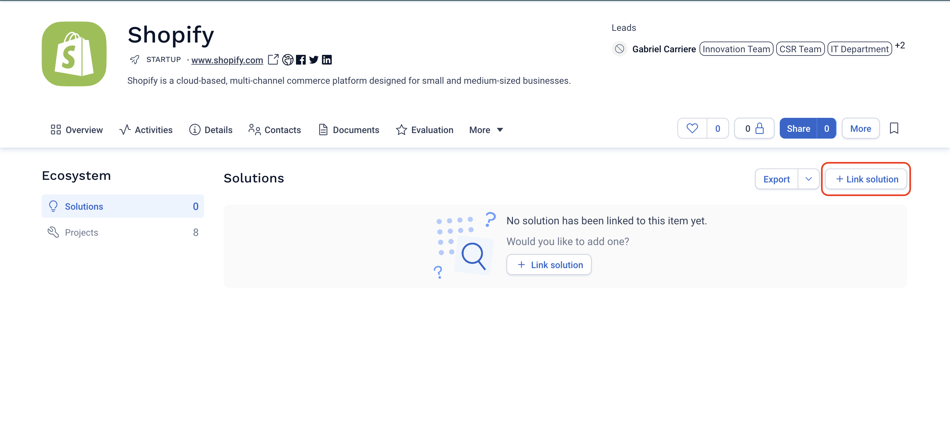Like Shopify with the heart icon

(692, 128)
